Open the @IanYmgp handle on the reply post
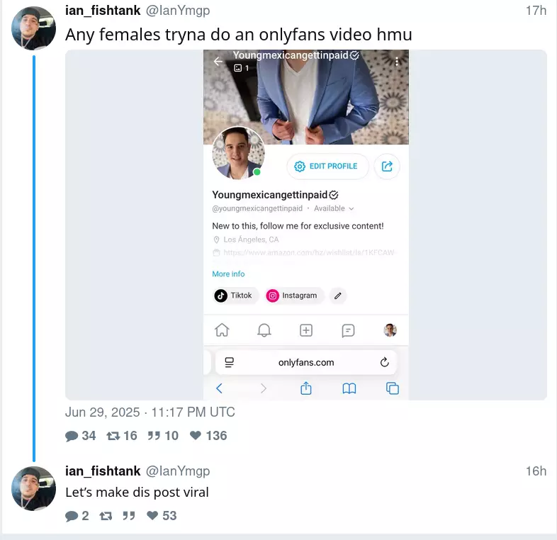The height and width of the screenshot is (540, 557). (178, 471)
